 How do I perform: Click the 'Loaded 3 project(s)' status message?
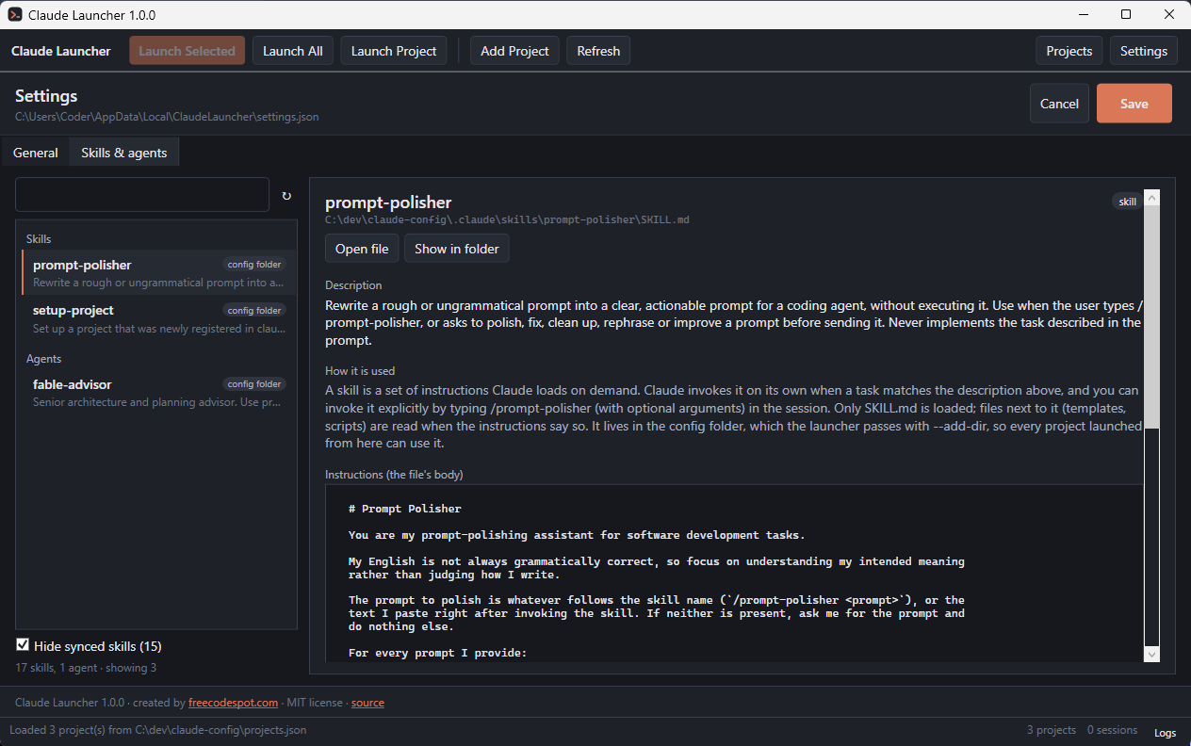[x=157, y=730]
